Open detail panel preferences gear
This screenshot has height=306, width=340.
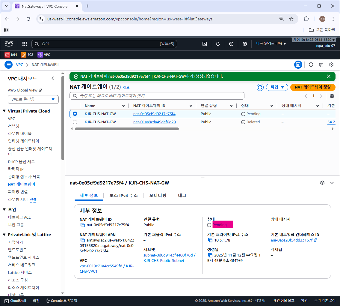322,183
